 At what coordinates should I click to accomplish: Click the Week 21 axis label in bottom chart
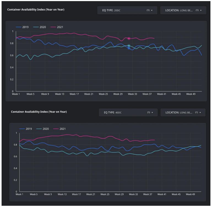click(x=91, y=194)
